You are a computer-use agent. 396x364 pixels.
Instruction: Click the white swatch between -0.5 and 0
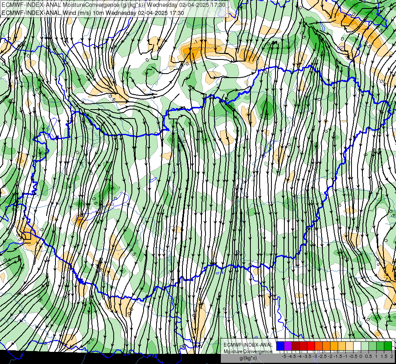357,346
